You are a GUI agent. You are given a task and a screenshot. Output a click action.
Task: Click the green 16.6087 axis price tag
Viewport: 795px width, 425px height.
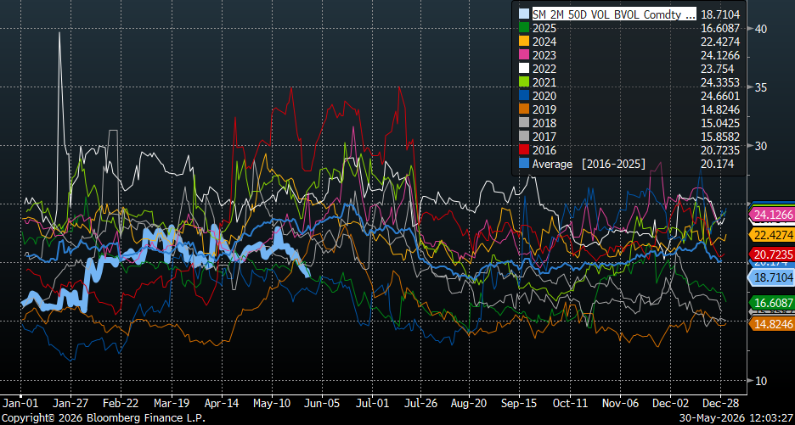[771, 303]
